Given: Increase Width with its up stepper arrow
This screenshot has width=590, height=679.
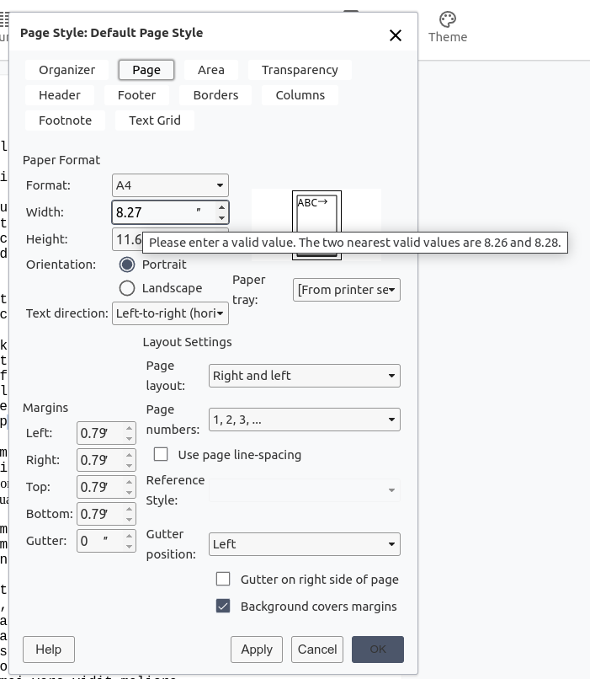Looking at the screenshot, I should point(223,207).
